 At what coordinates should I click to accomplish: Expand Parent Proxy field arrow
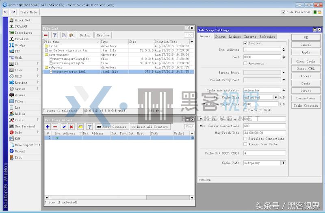click(x=284, y=73)
